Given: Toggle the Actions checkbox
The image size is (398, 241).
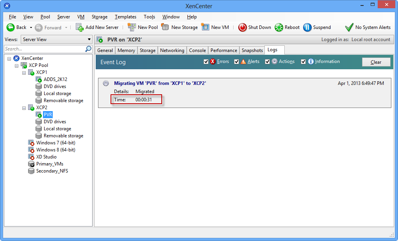Looking at the screenshot, I should (267, 61).
